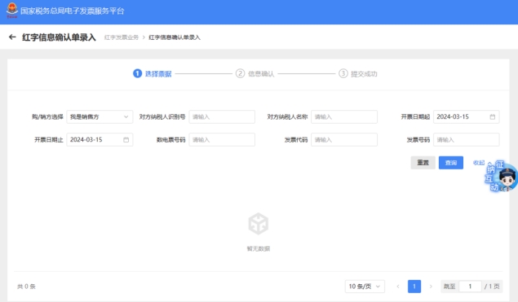Focus the 对方纳税人识别号 input field

(x=222, y=116)
